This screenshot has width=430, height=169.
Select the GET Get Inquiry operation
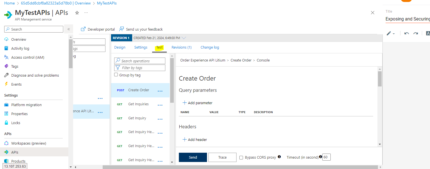pyautogui.click(x=140, y=118)
